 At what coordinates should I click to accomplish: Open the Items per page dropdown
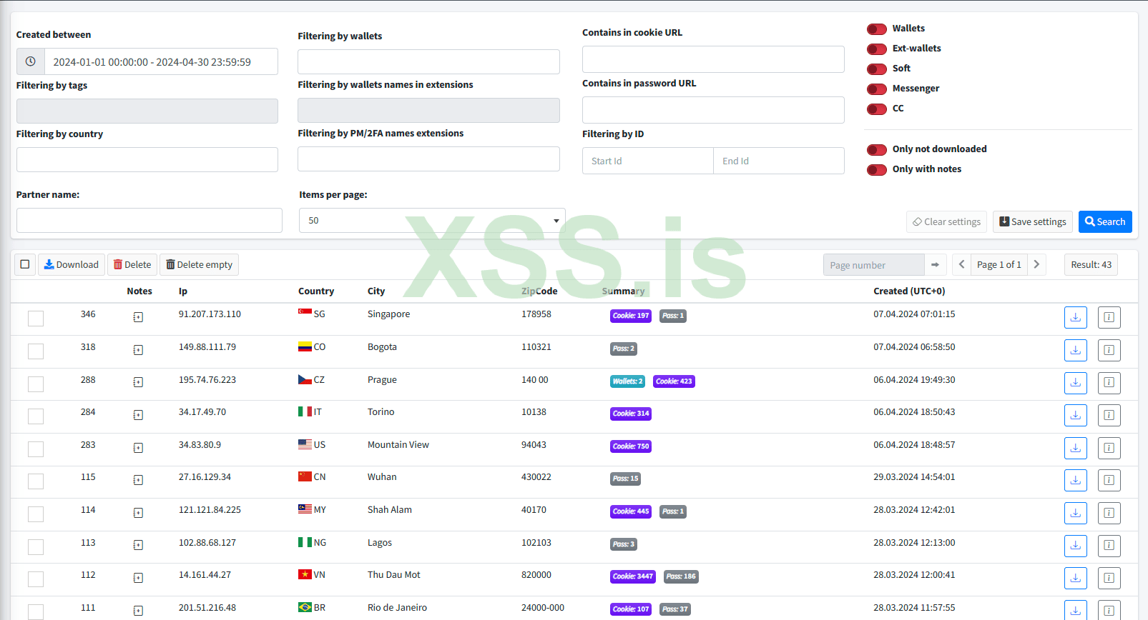click(x=432, y=221)
